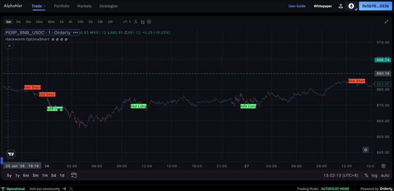Click the Operational status wifi icon
Viewport: 394px width, 191px height.
(3, 189)
